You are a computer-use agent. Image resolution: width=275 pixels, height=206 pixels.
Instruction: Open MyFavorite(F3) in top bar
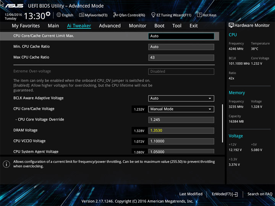(93, 15)
